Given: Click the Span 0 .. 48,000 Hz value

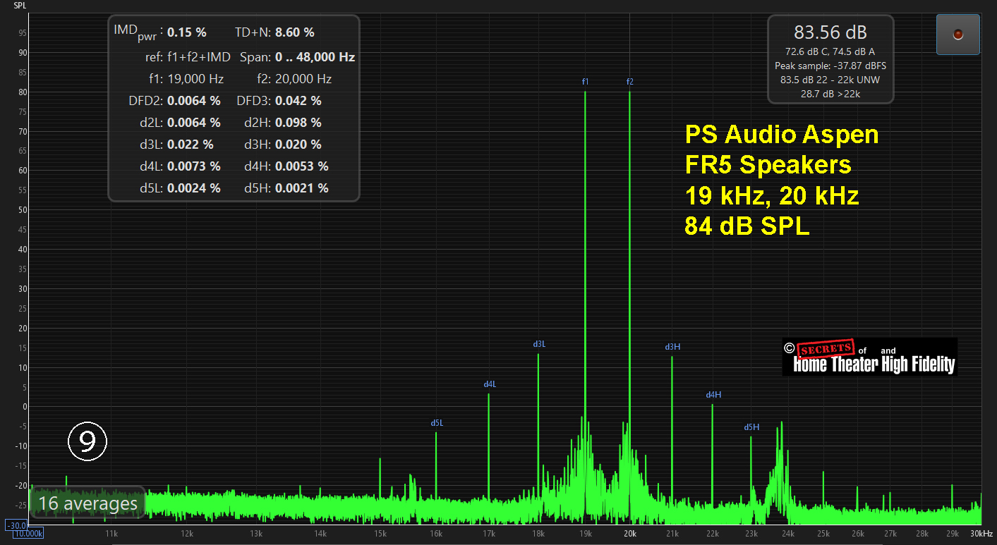Looking at the screenshot, I should (x=315, y=57).
